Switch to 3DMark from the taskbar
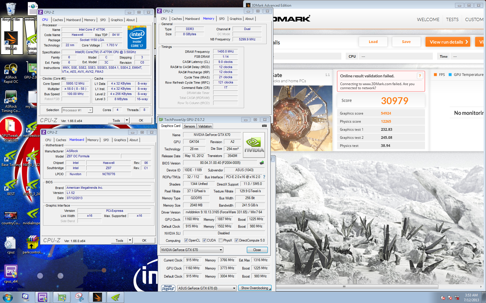This screenshot has height=303, width=486. (x=97, y=297)
